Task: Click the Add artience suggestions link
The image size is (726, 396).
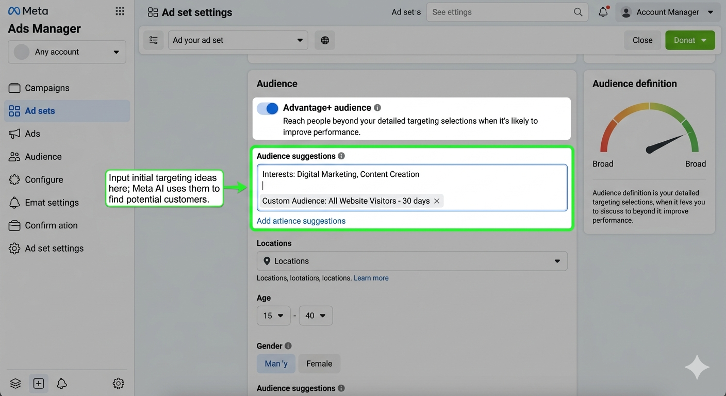Action: pyautogui.click(x=301, y=221)
